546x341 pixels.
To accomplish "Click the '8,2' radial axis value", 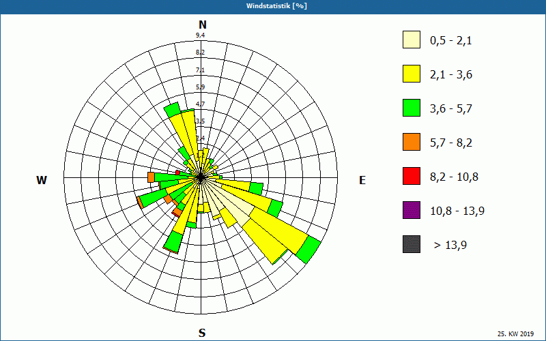I will 200,53.
